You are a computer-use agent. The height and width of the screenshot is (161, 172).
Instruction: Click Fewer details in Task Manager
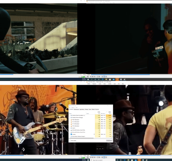[73, 141]
